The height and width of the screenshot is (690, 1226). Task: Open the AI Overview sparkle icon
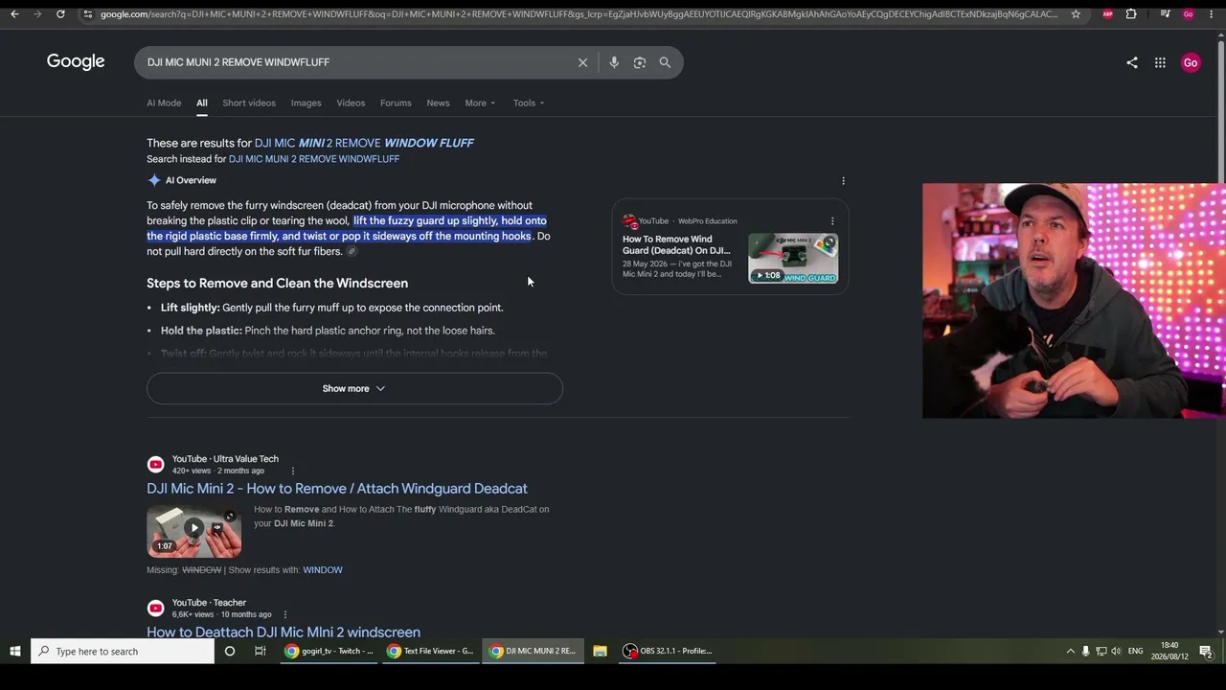coord(154,180)
